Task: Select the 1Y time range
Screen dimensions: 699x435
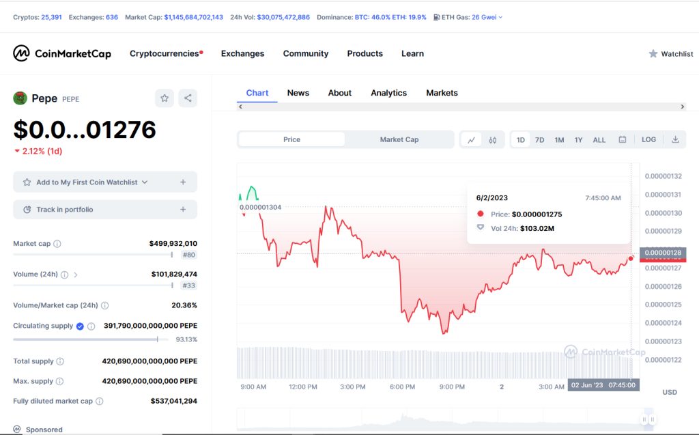Action: (578, 139)
